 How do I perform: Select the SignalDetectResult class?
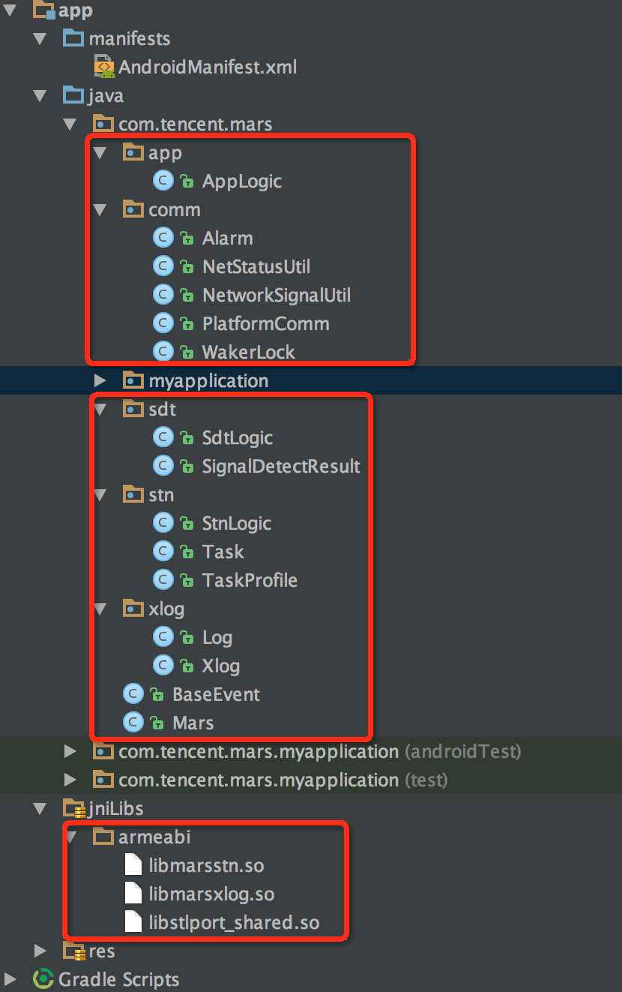[x=281, y=466]
